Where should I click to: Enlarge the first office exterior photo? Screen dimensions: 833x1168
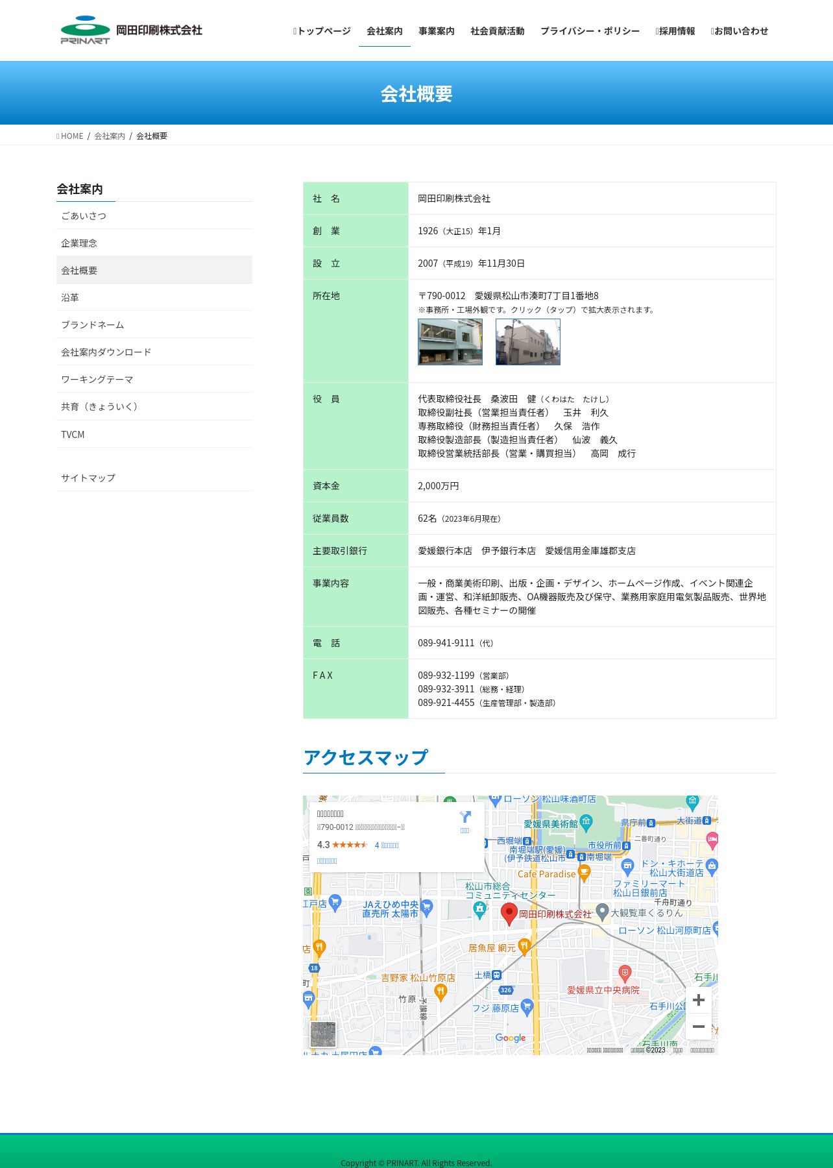[x=450, y=342]
